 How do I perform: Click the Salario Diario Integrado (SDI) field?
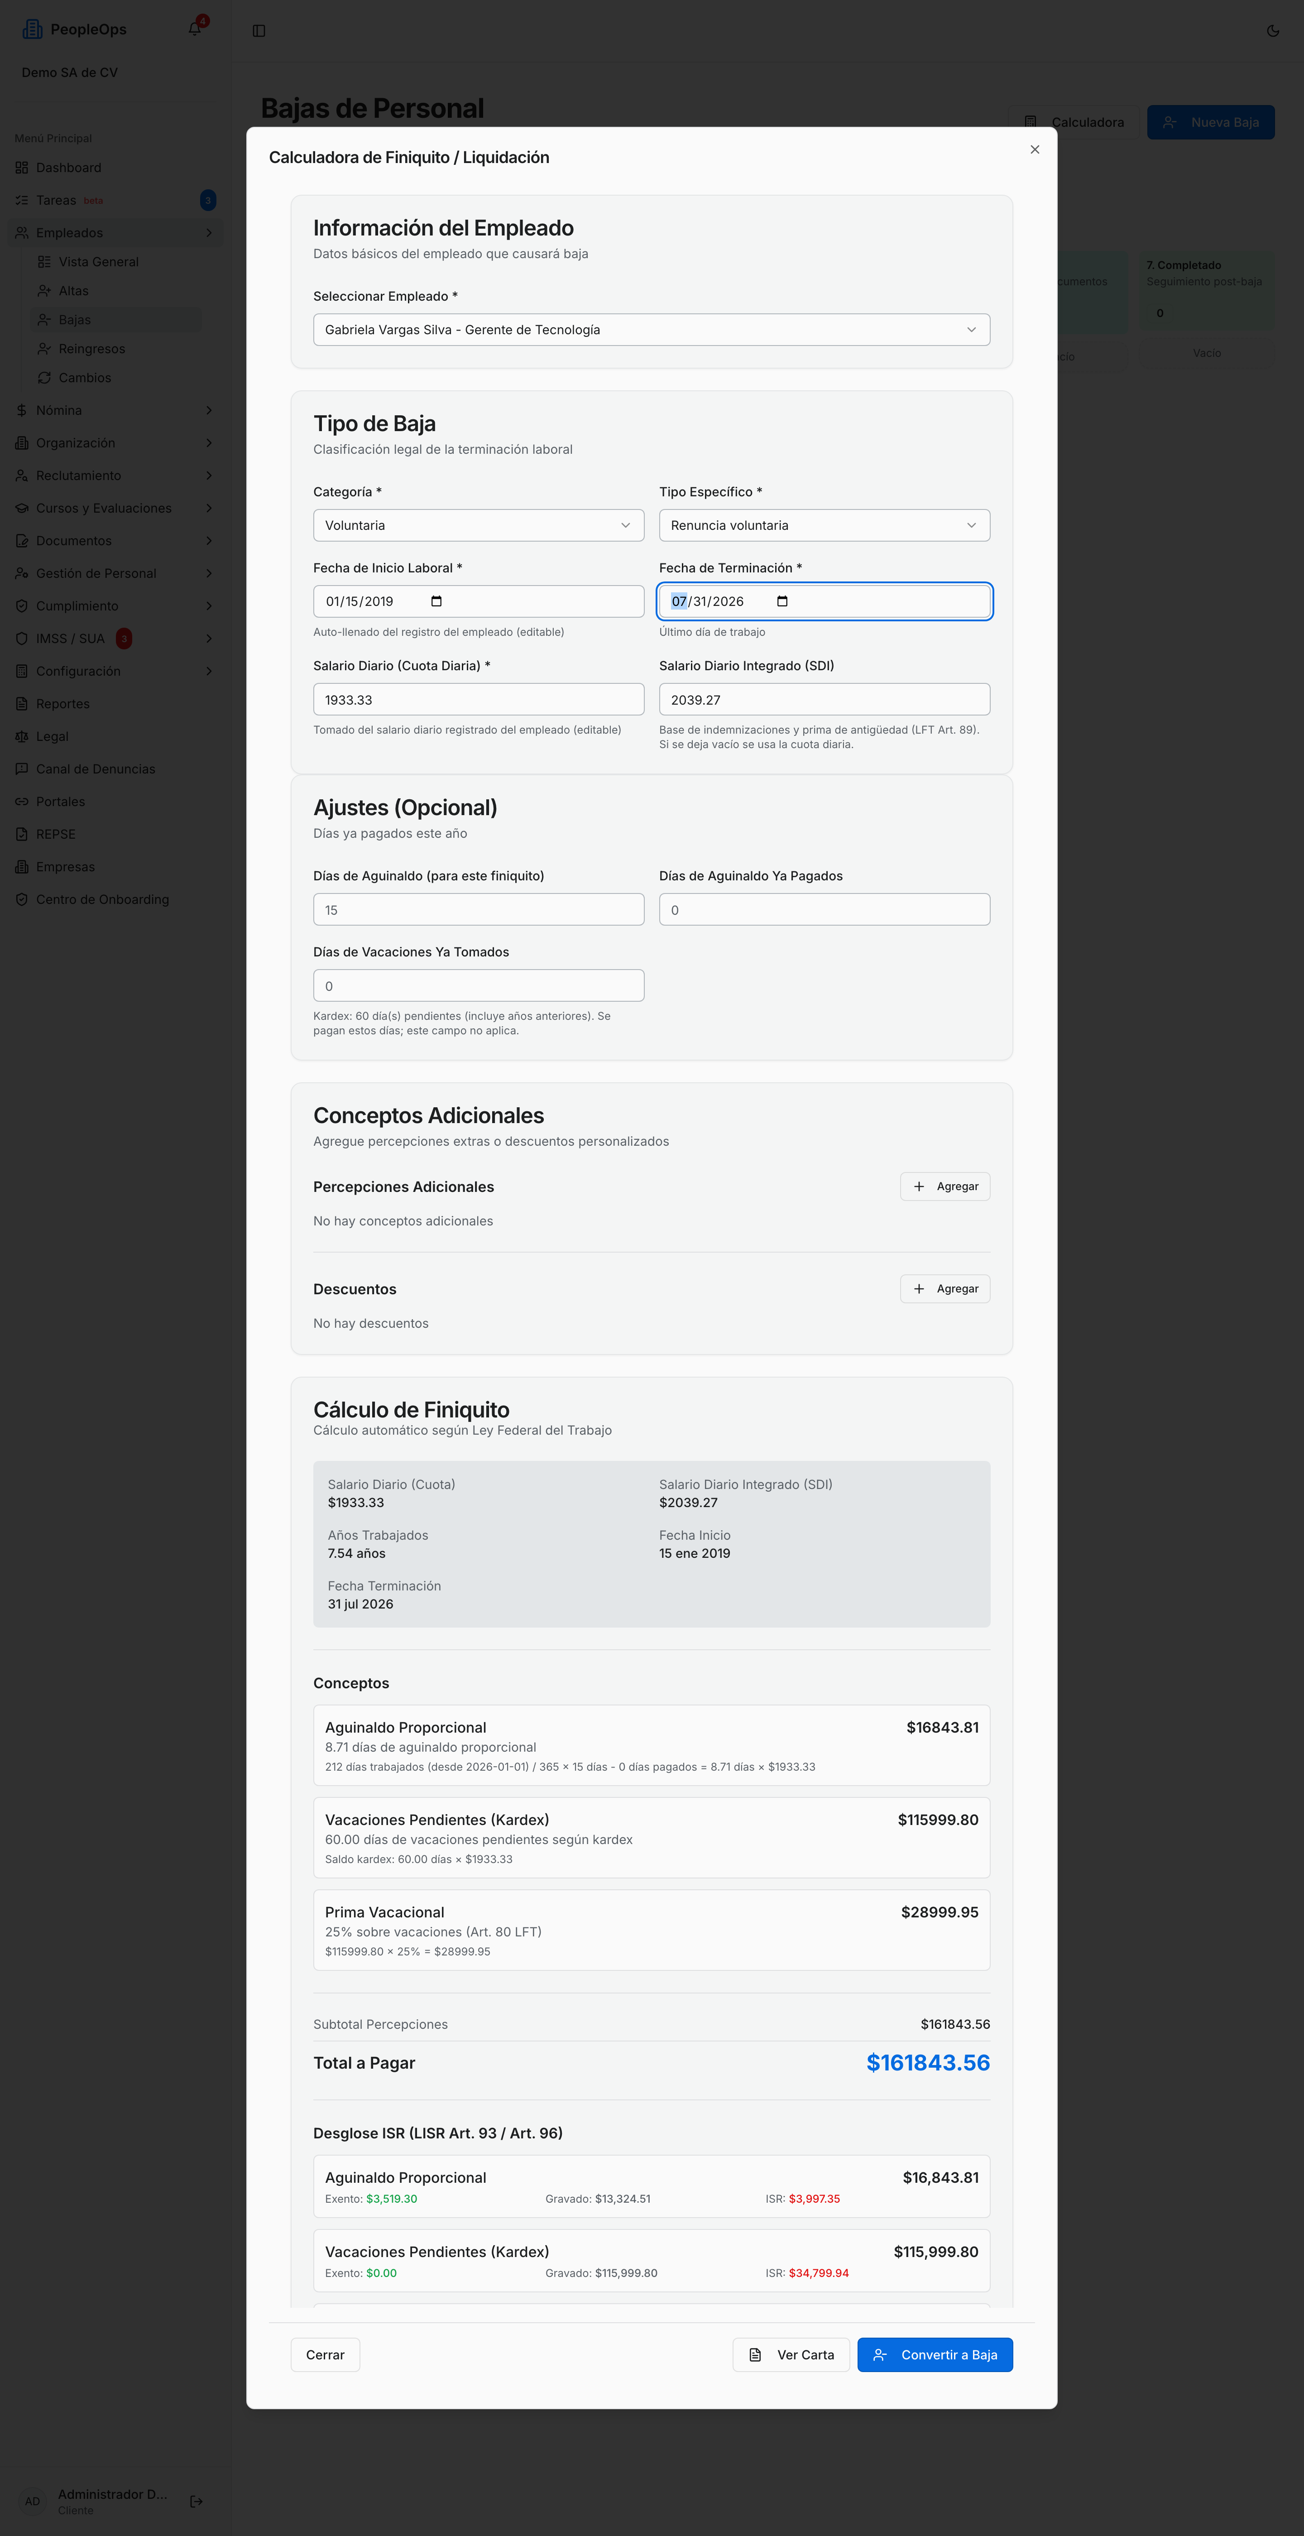(x=825, y=700)
